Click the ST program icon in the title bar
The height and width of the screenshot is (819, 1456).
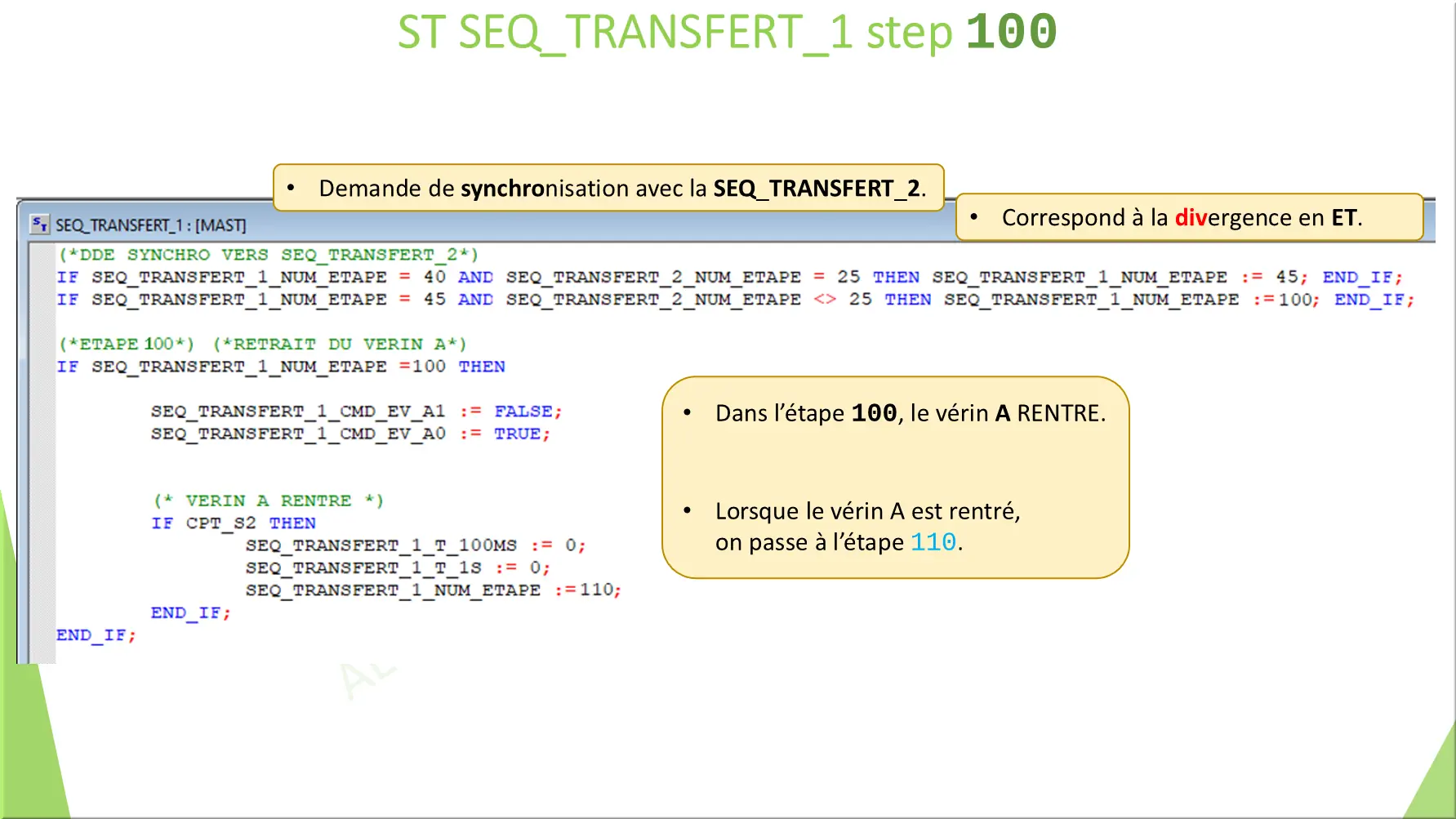pyautogui.click(x=41, y=225)
